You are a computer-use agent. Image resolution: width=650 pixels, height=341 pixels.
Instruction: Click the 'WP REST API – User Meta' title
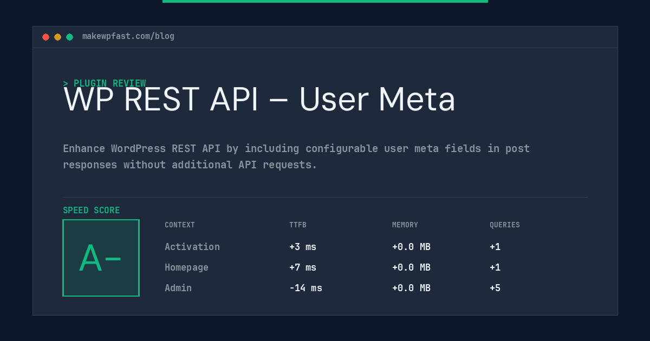click(x=259, y=100)
